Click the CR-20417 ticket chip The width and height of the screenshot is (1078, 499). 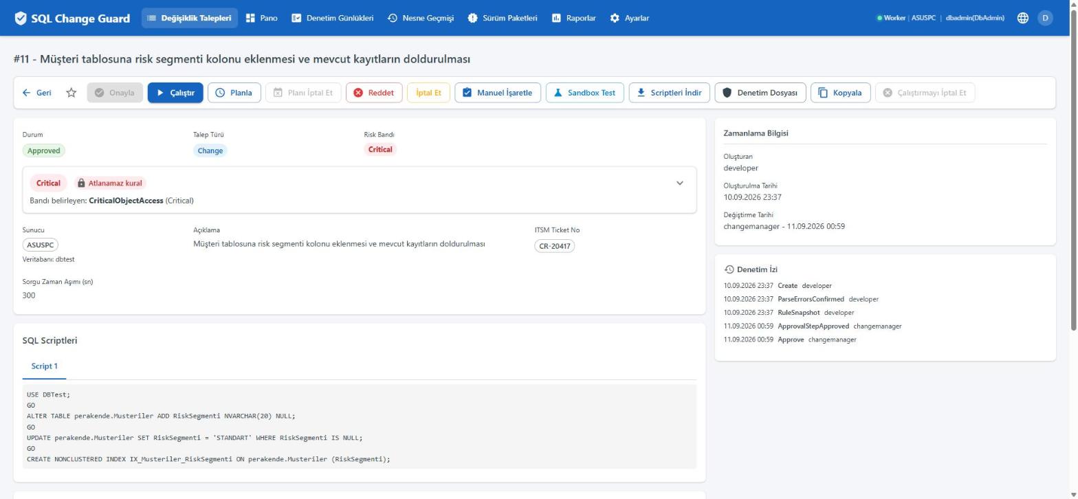[554, 245]
